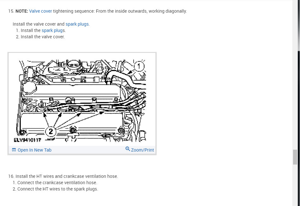Click the engine valve cover diagram image

click(x=82, y=100)
